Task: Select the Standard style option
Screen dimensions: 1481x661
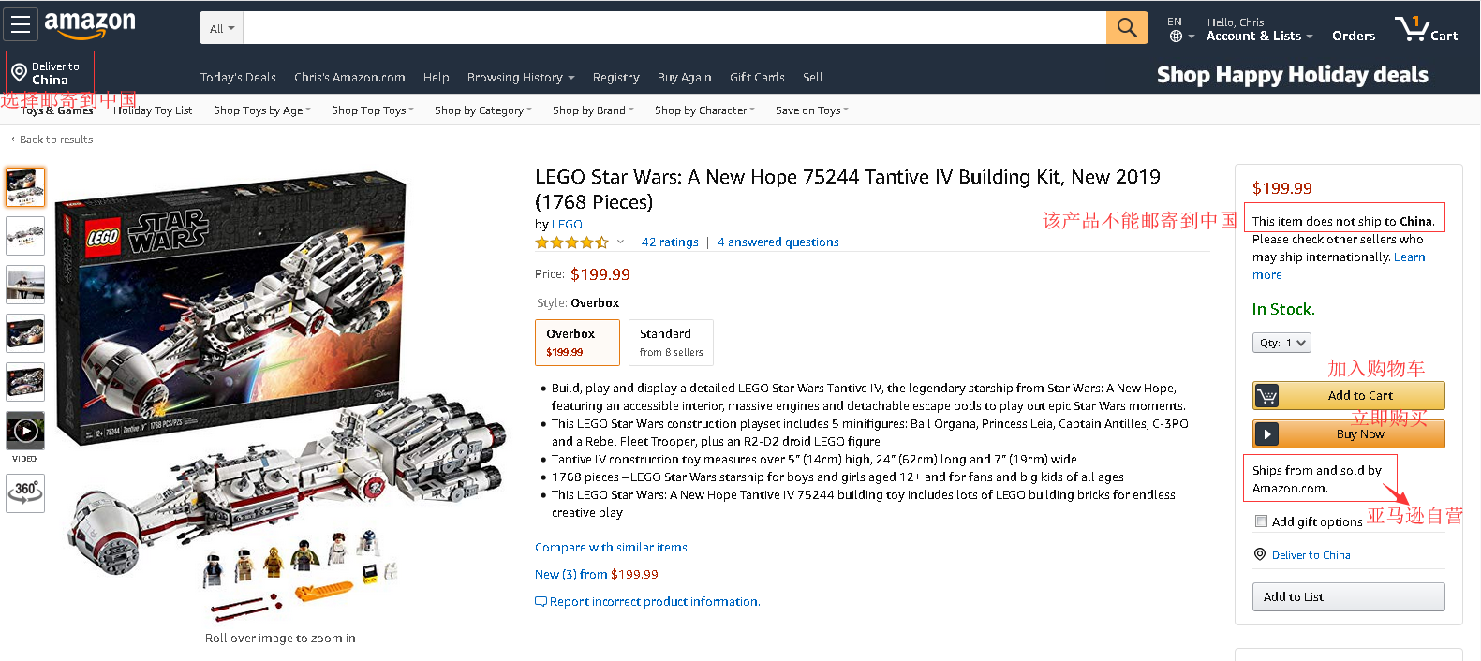Action: coord(671,342)
